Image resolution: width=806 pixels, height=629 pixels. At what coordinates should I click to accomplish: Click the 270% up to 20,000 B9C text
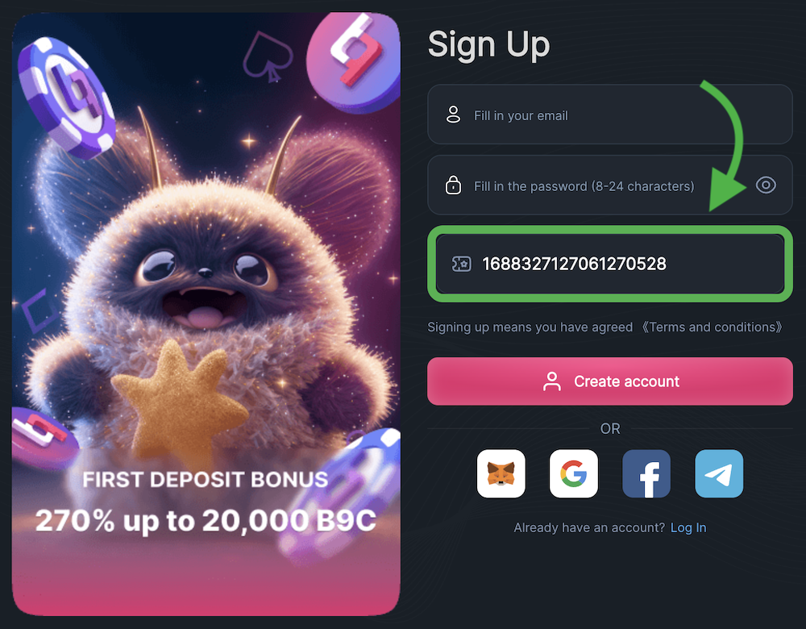point(206,520)
